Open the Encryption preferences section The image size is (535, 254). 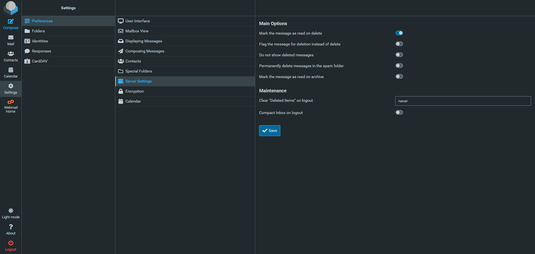tap(135, 91)
